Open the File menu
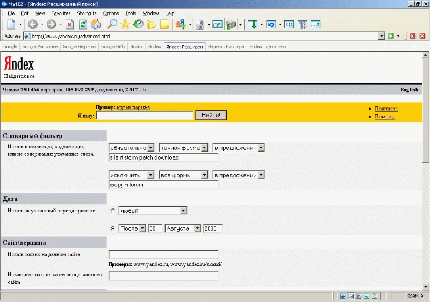Screen dimensions: 430x302 [11, 13]
